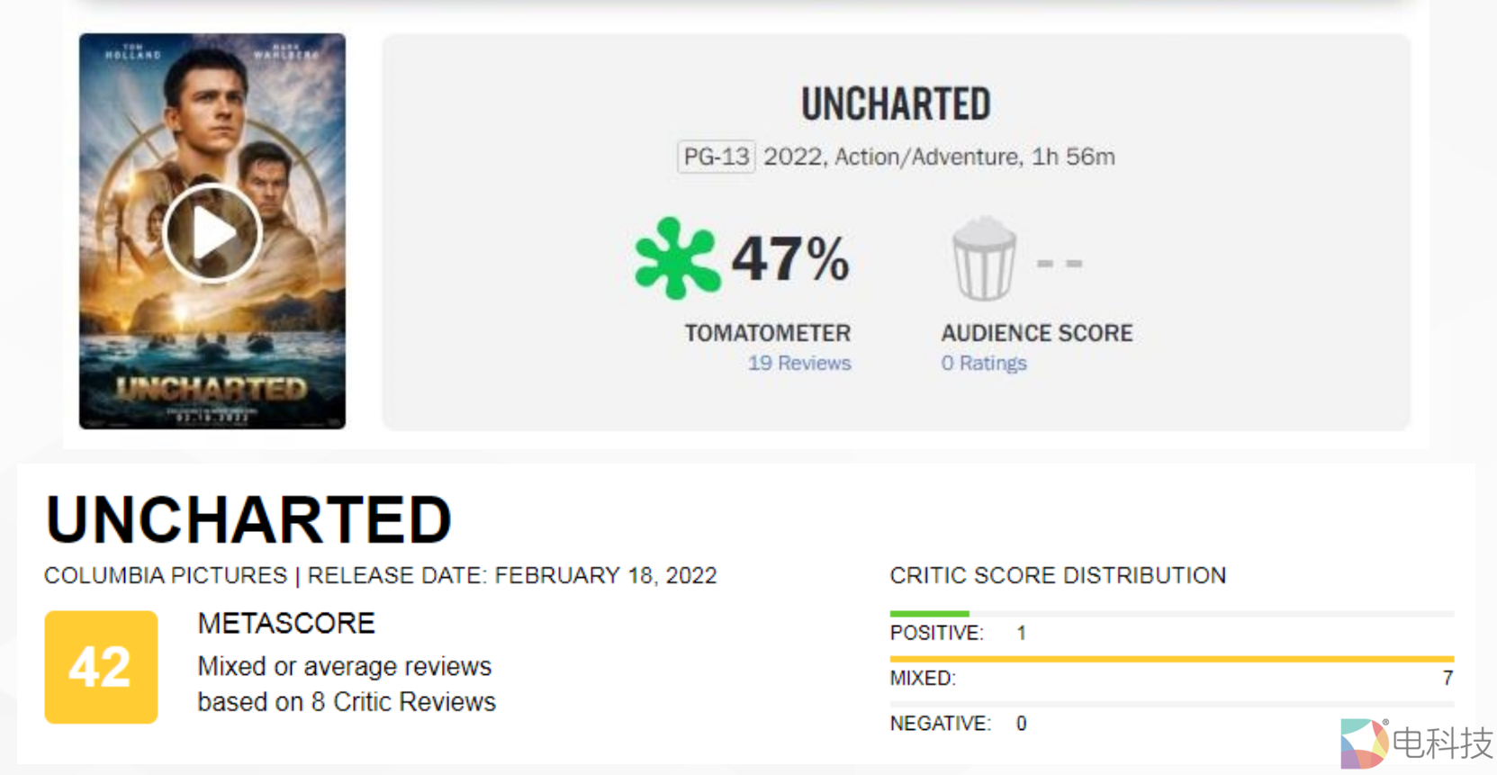Click the Negative distribution bar
Screen dimensions: 1497x775
tap(1170, 704)
